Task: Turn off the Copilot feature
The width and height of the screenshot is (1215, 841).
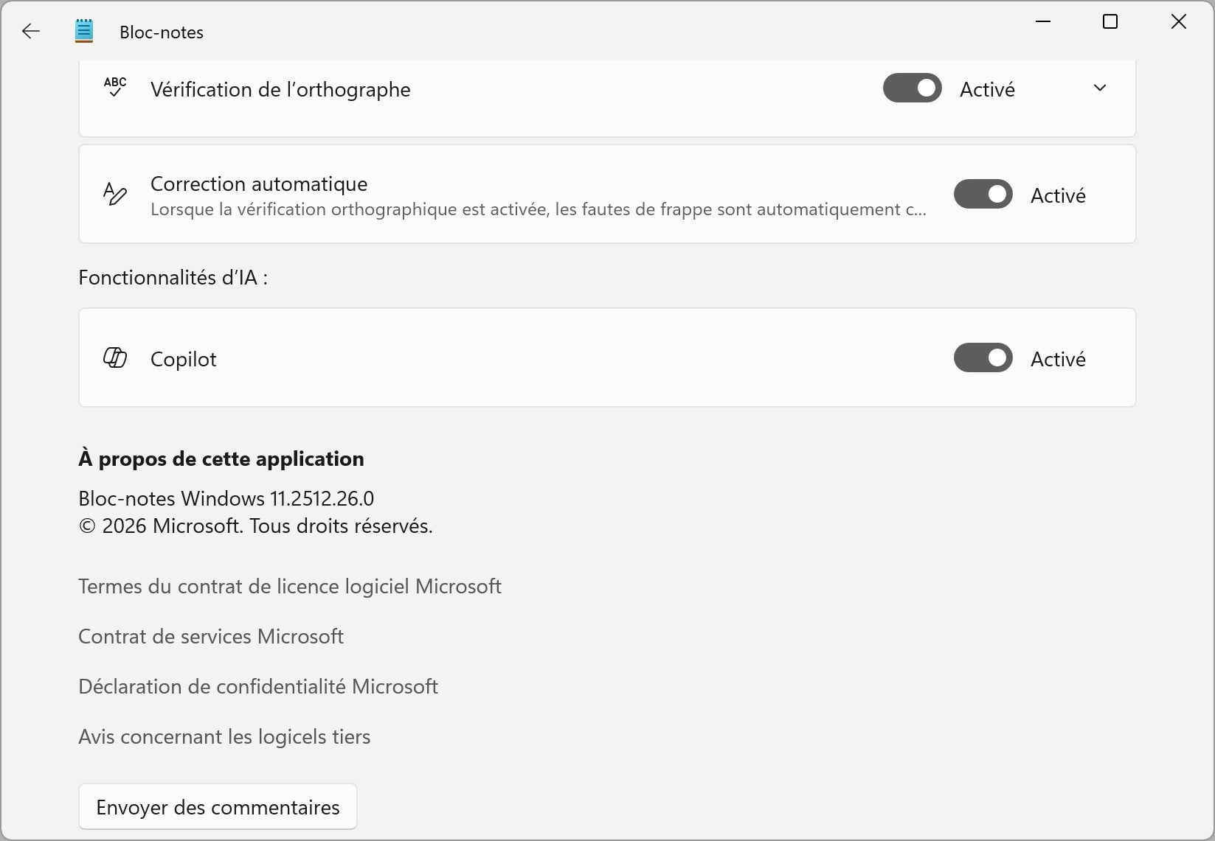Action: pos(983,357)
